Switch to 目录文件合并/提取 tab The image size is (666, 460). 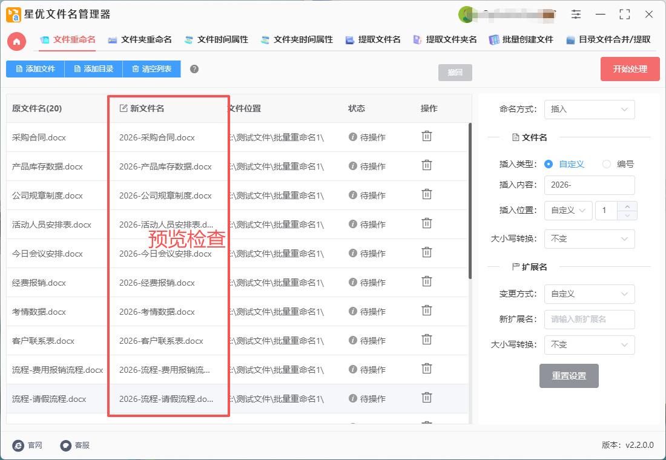608,39
